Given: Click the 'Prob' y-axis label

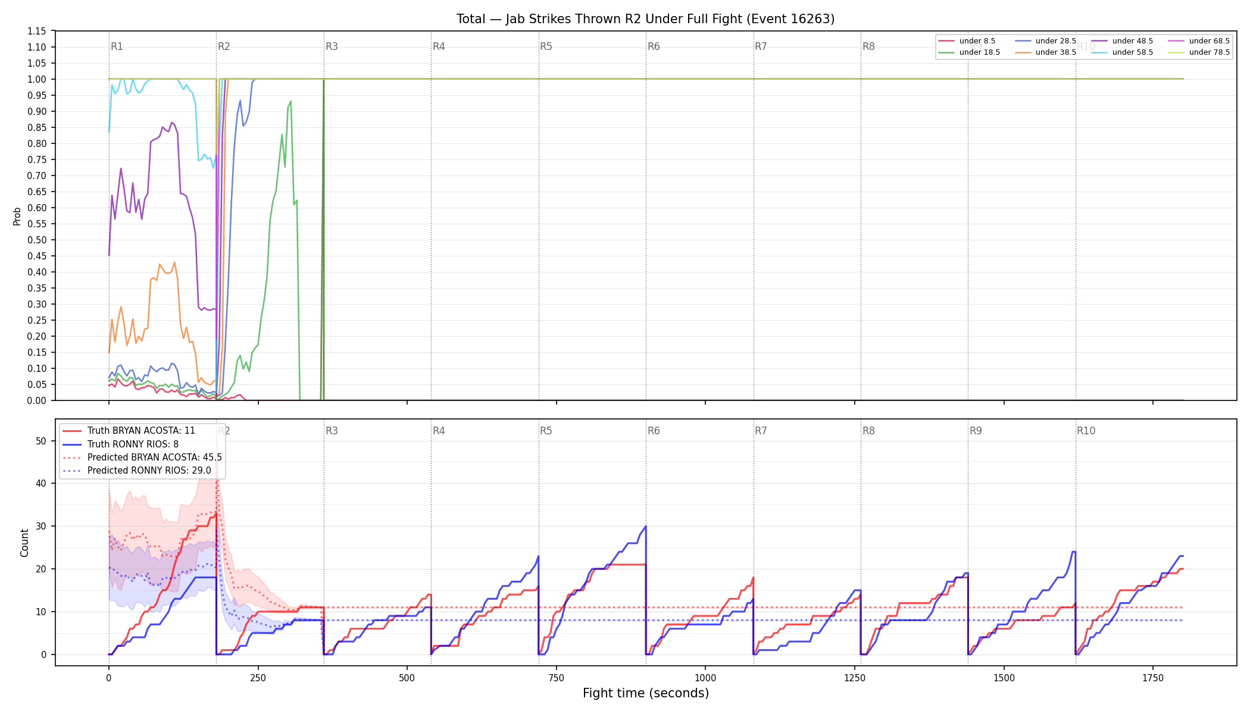Looking at the screenshot, I should (17, 216).
